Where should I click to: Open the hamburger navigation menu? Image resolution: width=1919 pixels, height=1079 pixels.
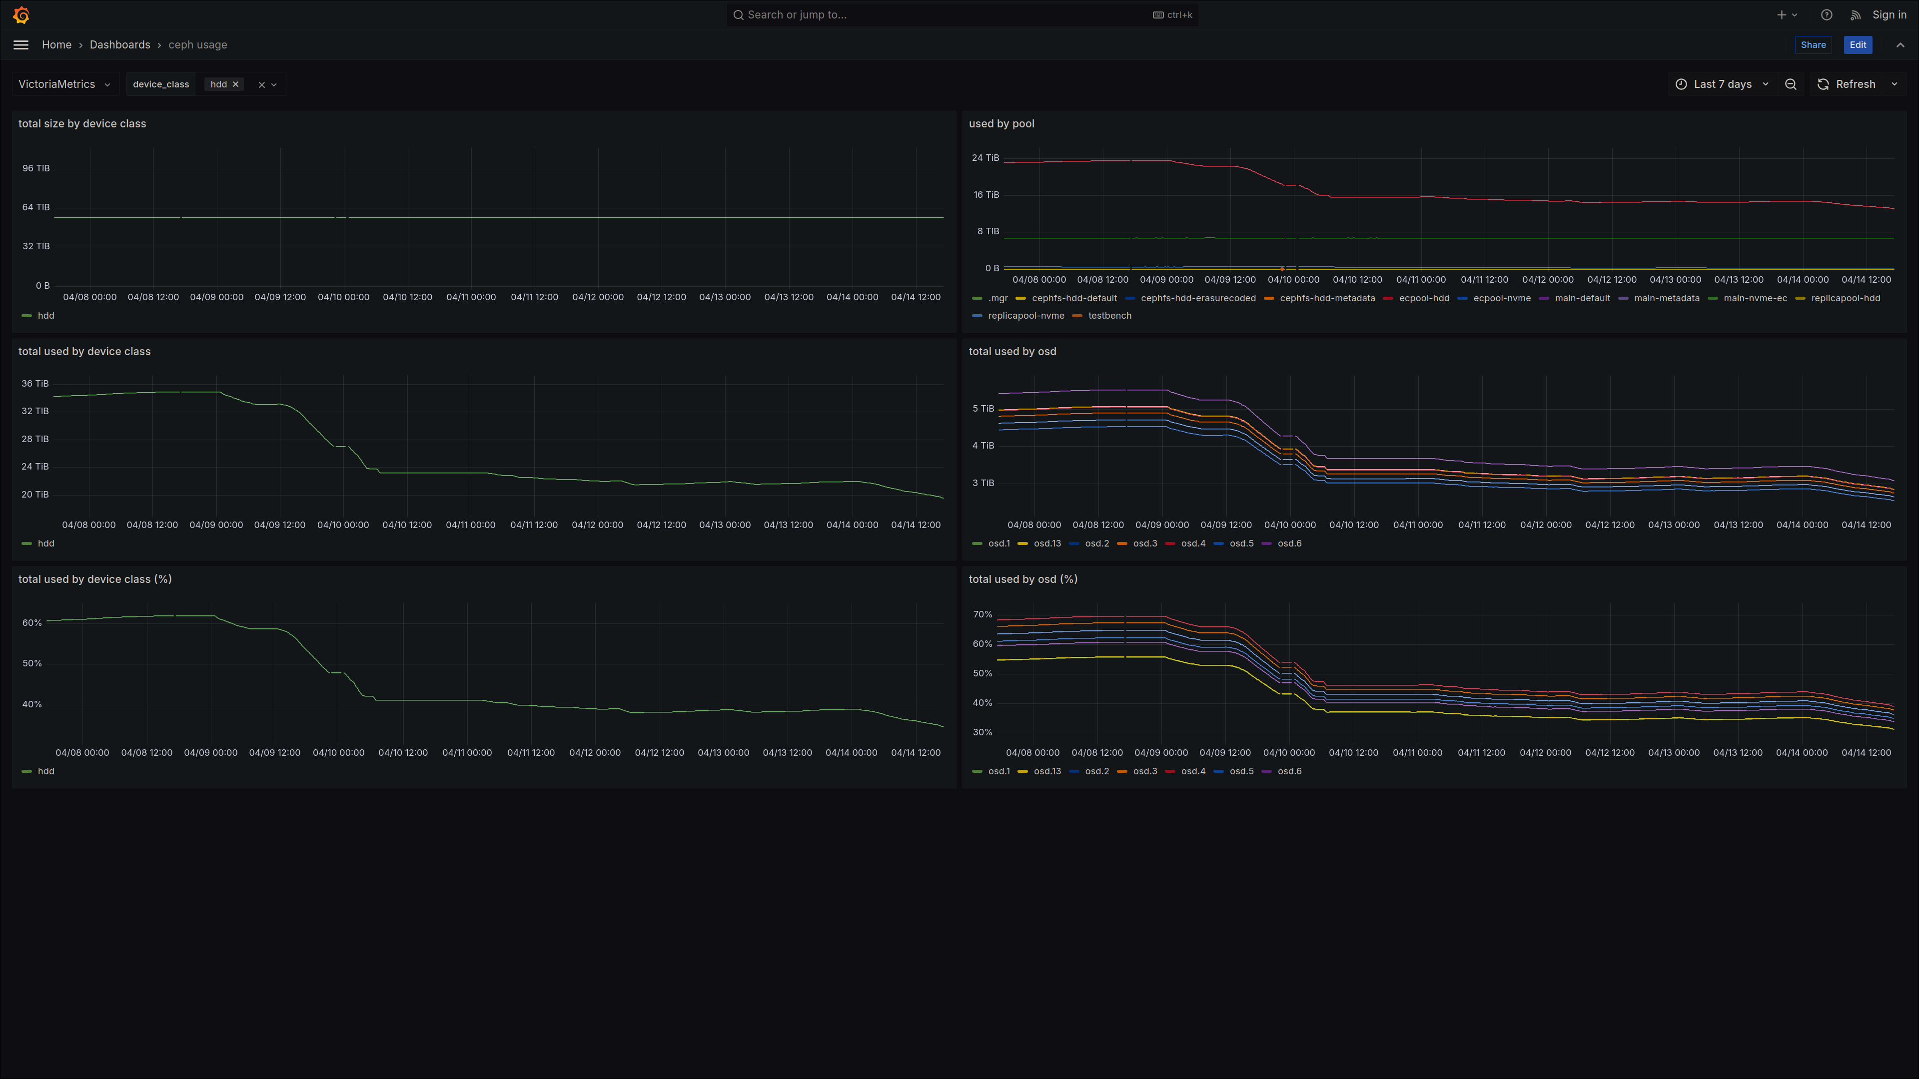[x=21, y=44]
